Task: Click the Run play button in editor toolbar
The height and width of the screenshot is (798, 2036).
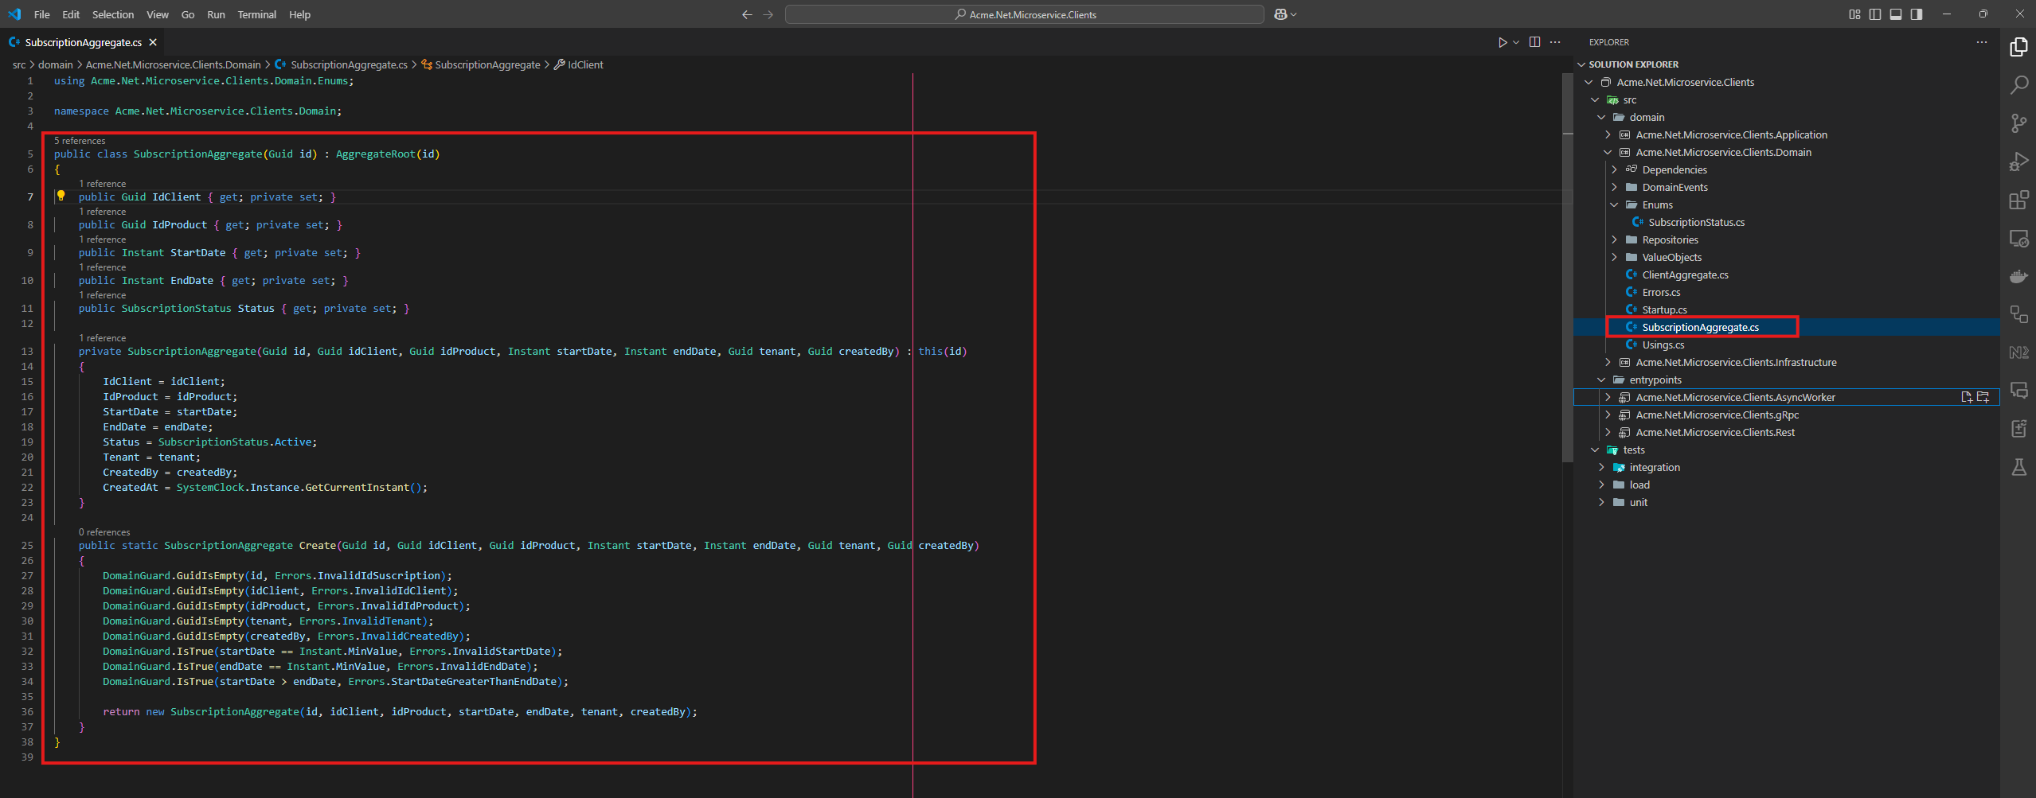Action: [x=1502, y=42]
